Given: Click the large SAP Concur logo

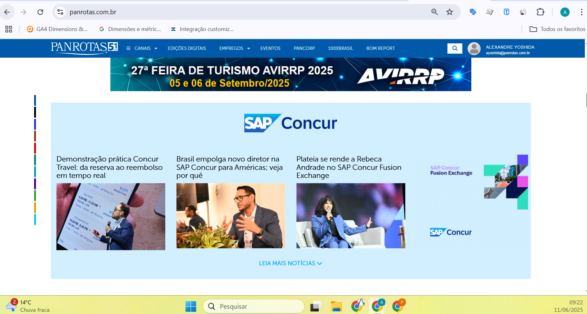Looking at the screenshot, I should 291,123.
